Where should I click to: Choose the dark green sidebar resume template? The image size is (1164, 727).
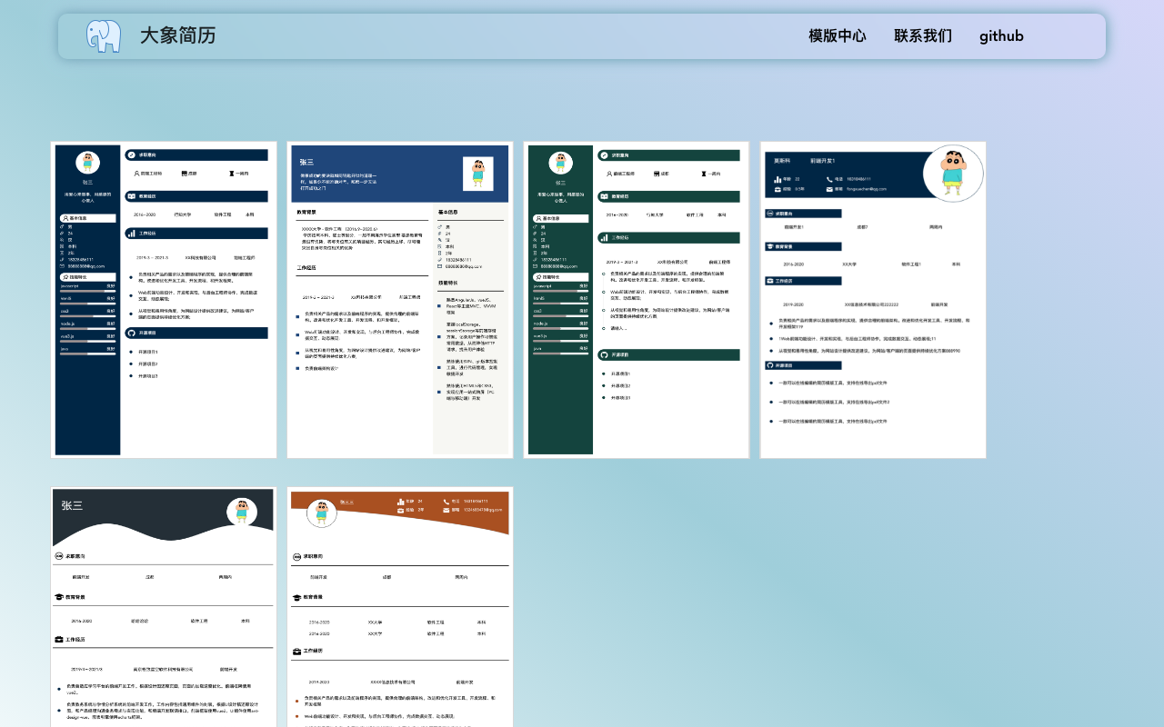pos(637,300)
